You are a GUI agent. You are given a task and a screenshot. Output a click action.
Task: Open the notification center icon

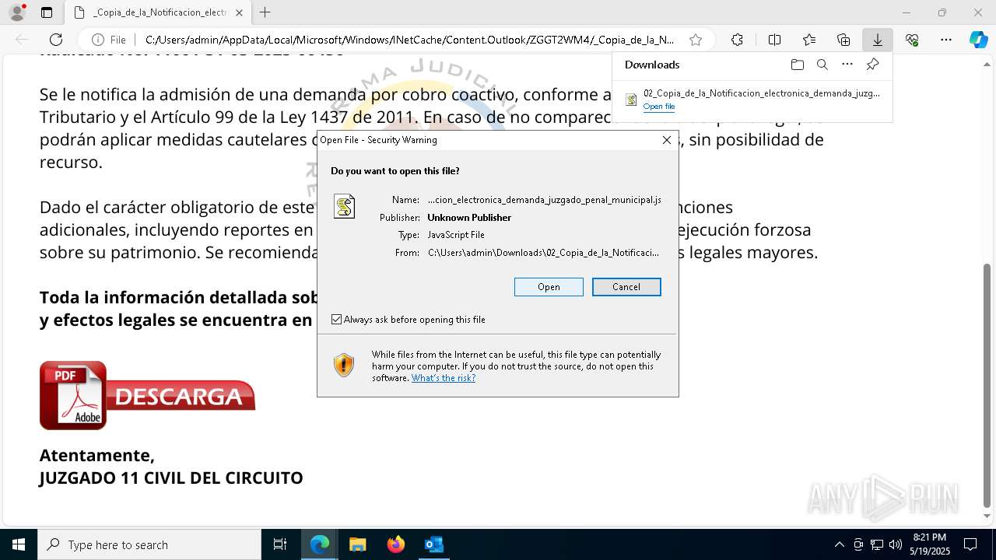[x=970, y=544]
